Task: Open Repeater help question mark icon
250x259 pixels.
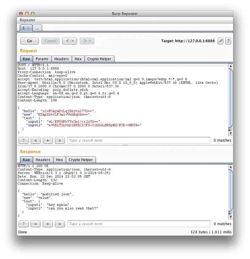Action: point(228,41)
